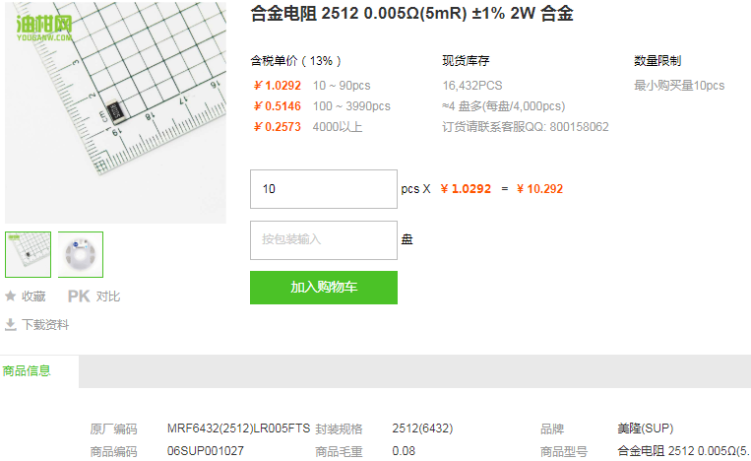Viewport: 751px width, 461px height.
Task: Click the 数量限制 heading
Action: (657, 61)
